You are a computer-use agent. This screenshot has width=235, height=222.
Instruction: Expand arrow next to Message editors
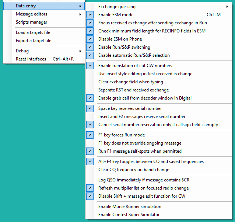80,14
